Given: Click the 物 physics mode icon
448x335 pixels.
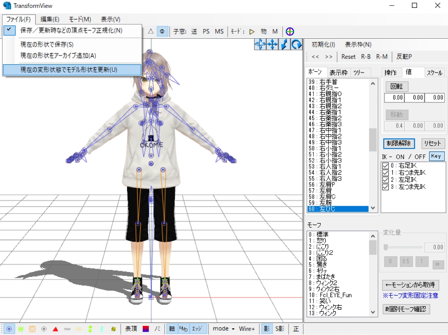Looking at the screenshot, I should coord(264,31).
